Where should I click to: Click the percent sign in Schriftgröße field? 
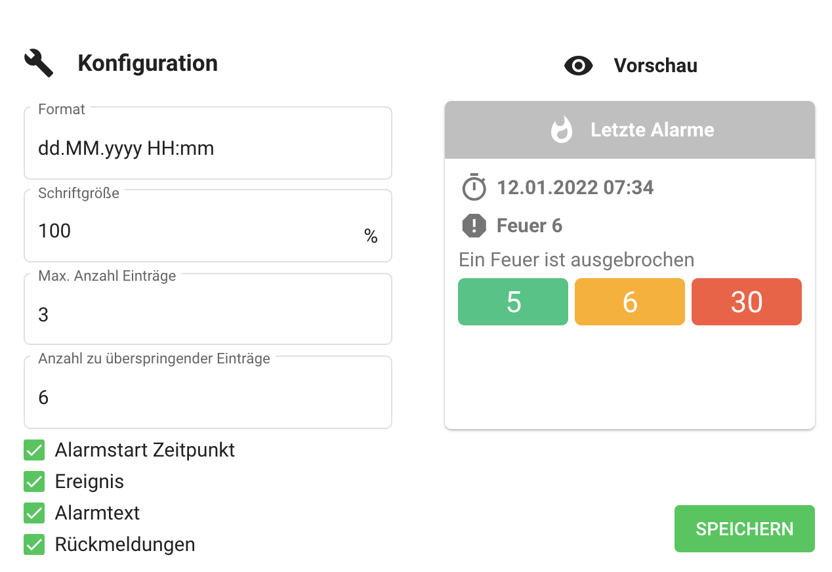pyautogui.click(x=371, y=236)
